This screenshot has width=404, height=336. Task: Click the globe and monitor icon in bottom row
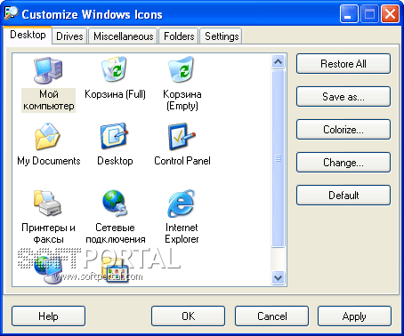[x=48, y=269]
